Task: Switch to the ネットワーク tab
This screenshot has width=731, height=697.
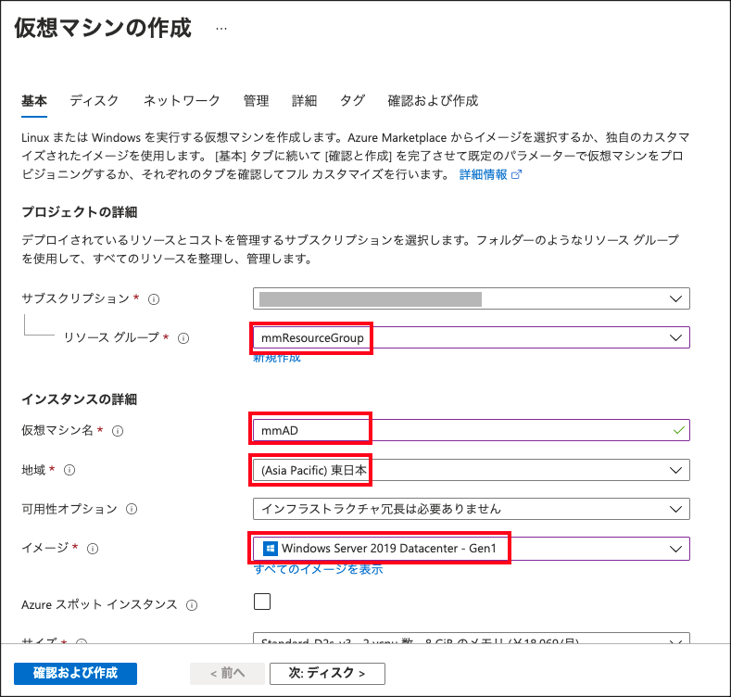Action: point(182,101)
